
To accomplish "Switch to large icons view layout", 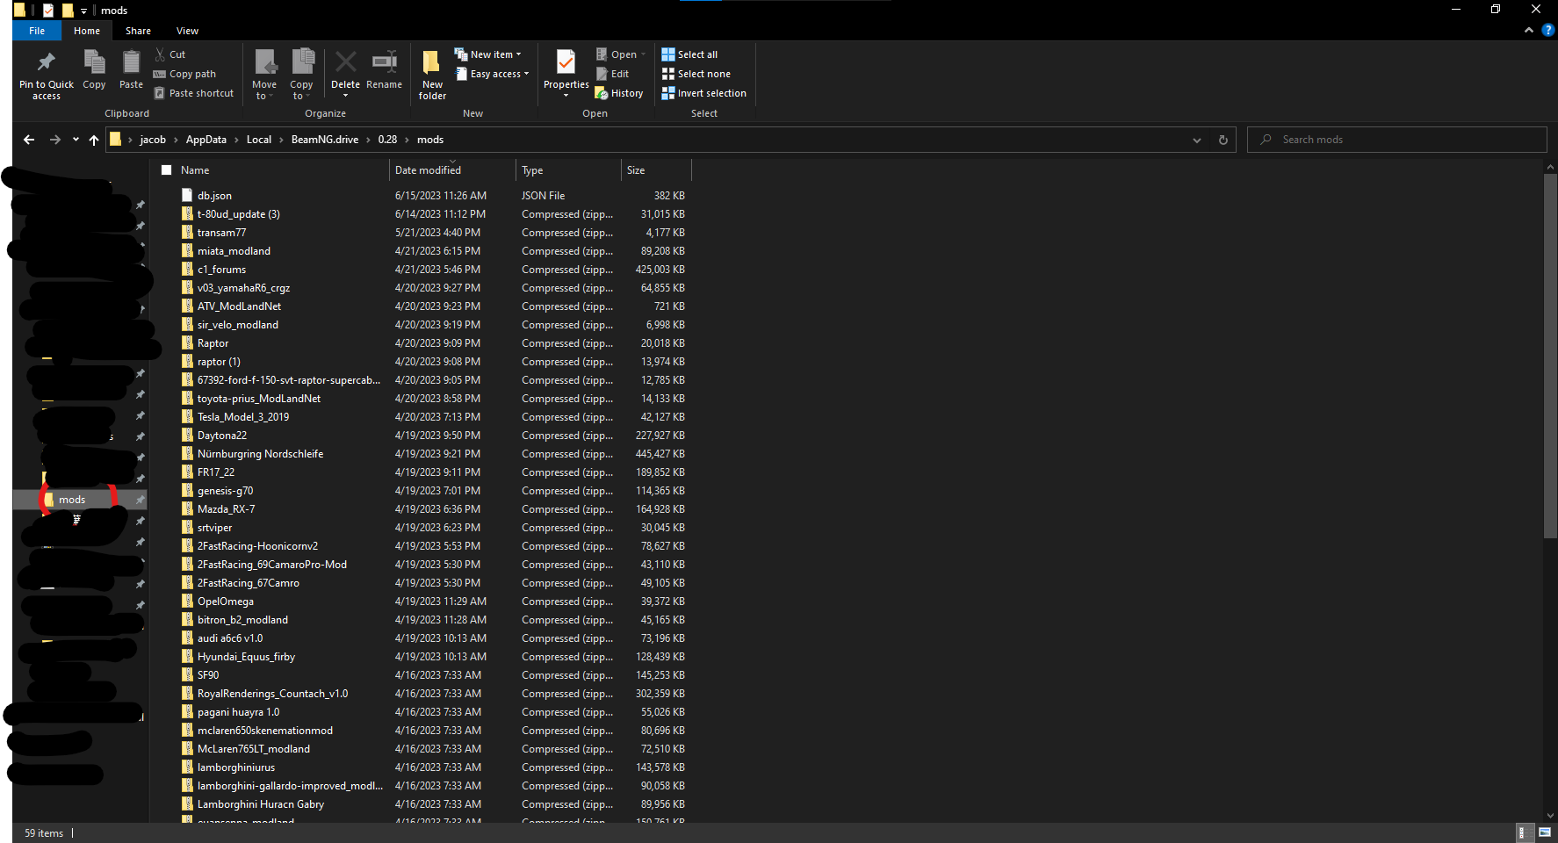I will pyautogui.click(x=1545, y=832).
